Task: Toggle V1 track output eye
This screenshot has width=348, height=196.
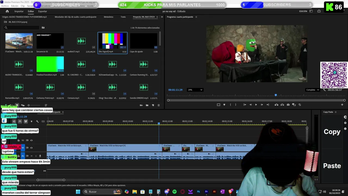Action: point(31,148)
